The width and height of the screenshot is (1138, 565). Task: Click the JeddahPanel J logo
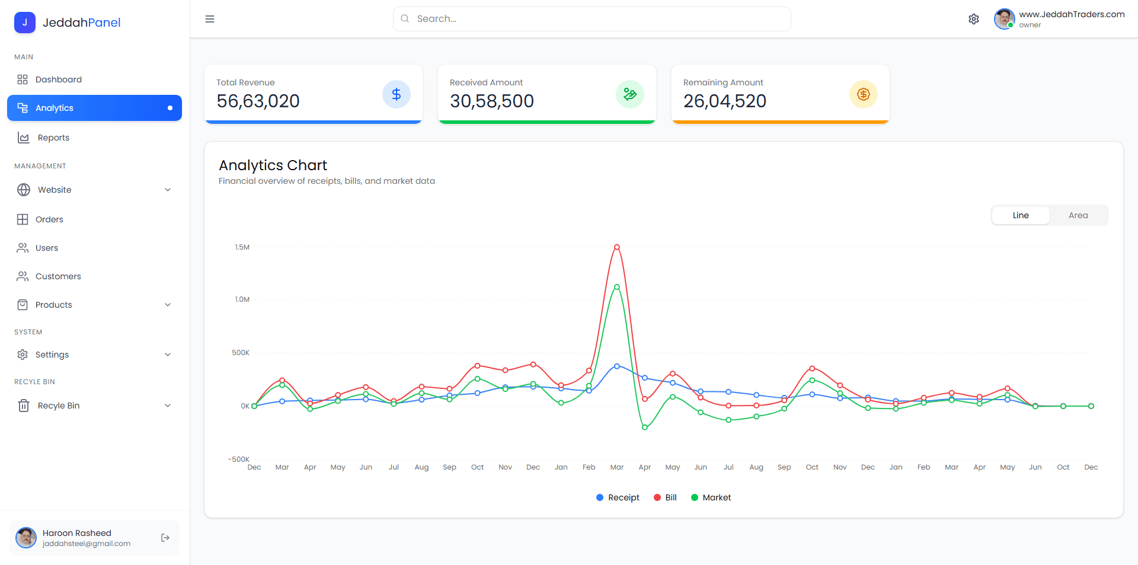25,23
